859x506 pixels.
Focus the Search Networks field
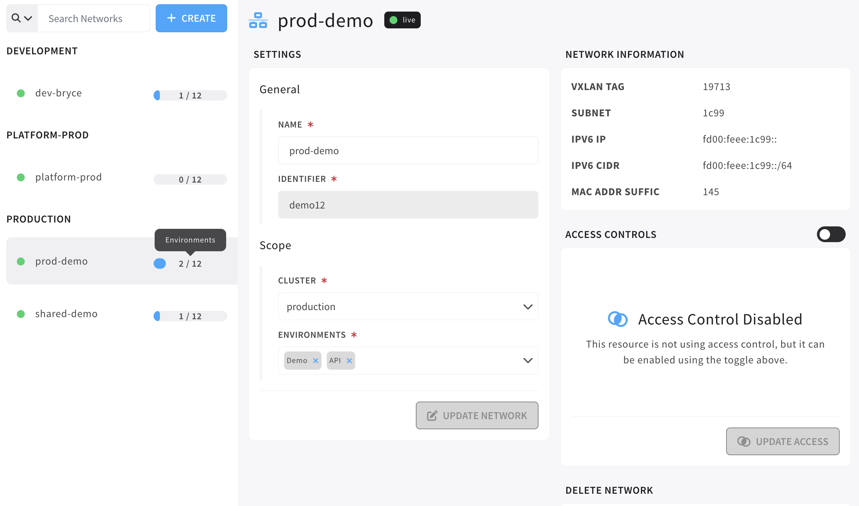point(94,18)
